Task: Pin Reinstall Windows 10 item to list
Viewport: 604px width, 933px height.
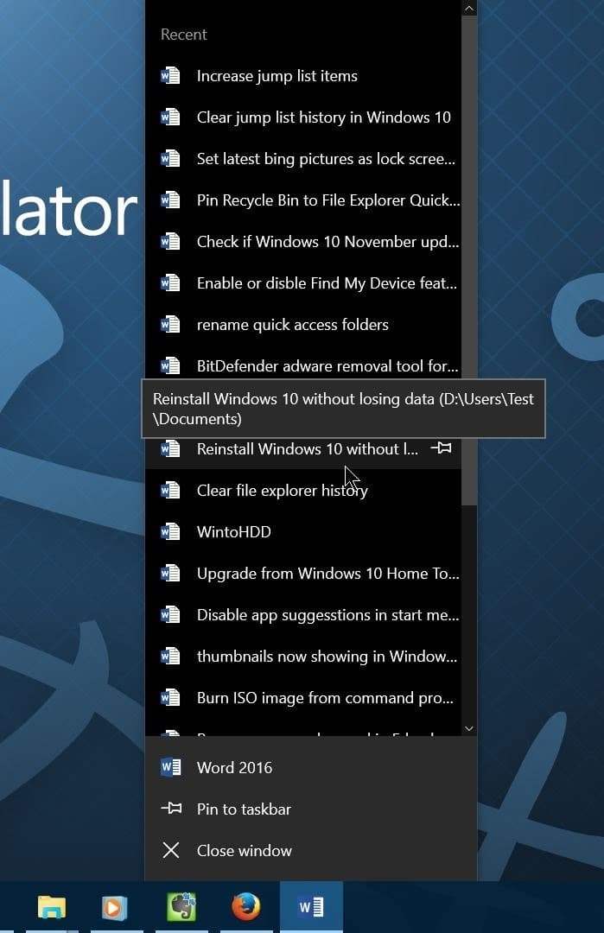Action: (441, 447)
